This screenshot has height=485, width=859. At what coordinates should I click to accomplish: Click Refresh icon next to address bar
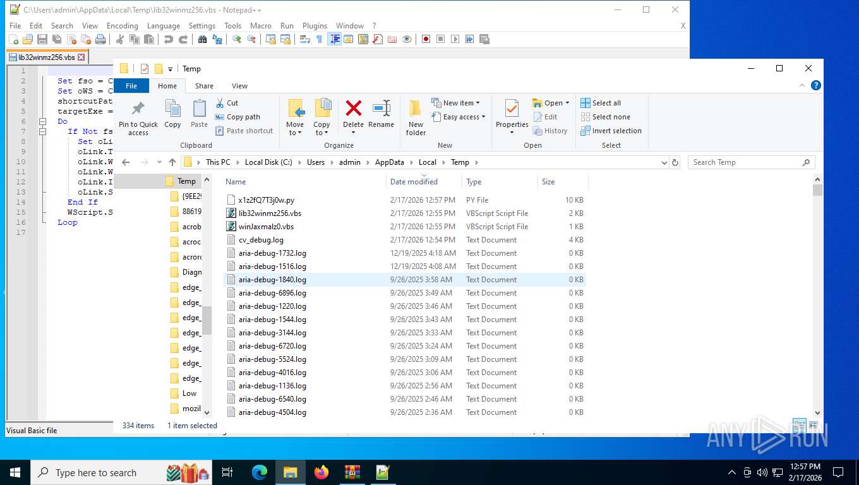point(675,162)
